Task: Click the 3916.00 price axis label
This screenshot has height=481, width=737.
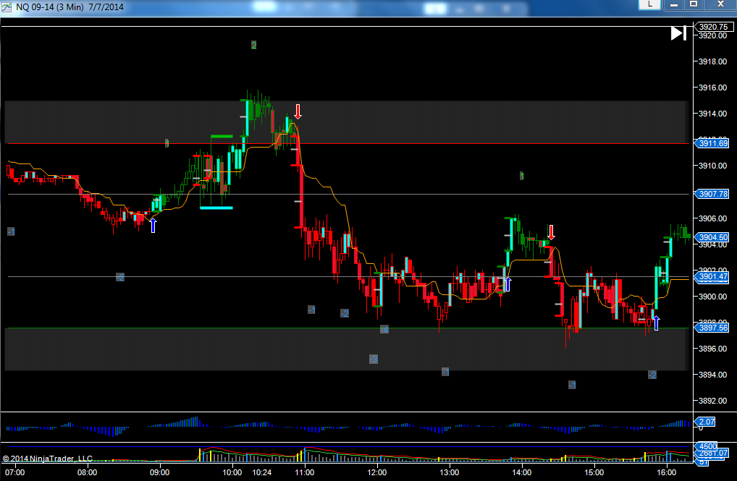Action: click(x=712, y=88)
